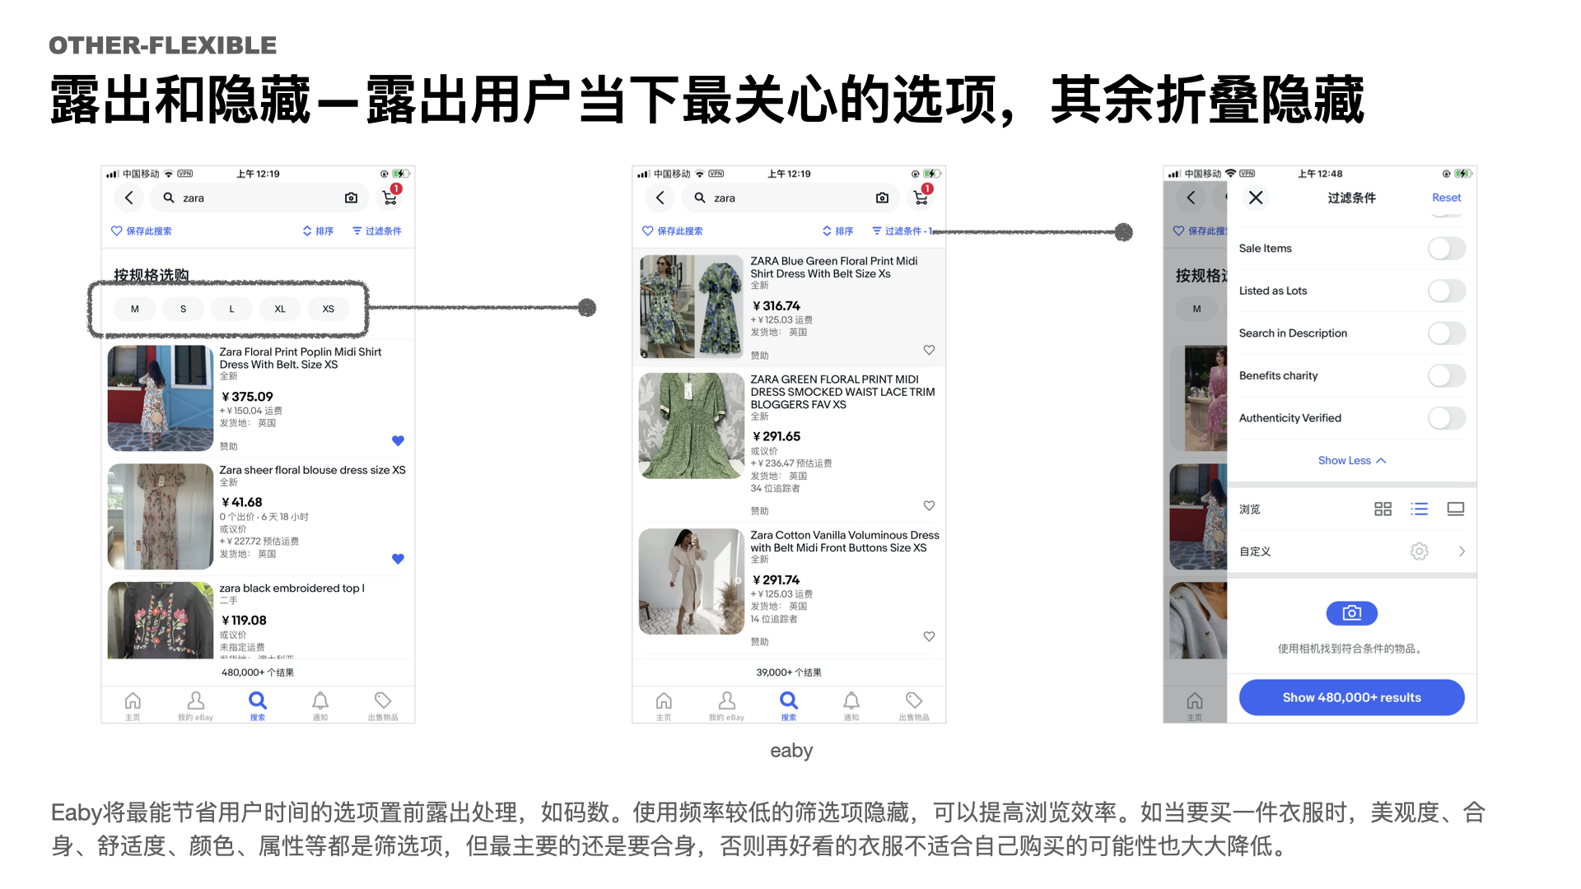Select size XL chip in left phone
Screen dimensions: 1581x889
coord(280,309)
